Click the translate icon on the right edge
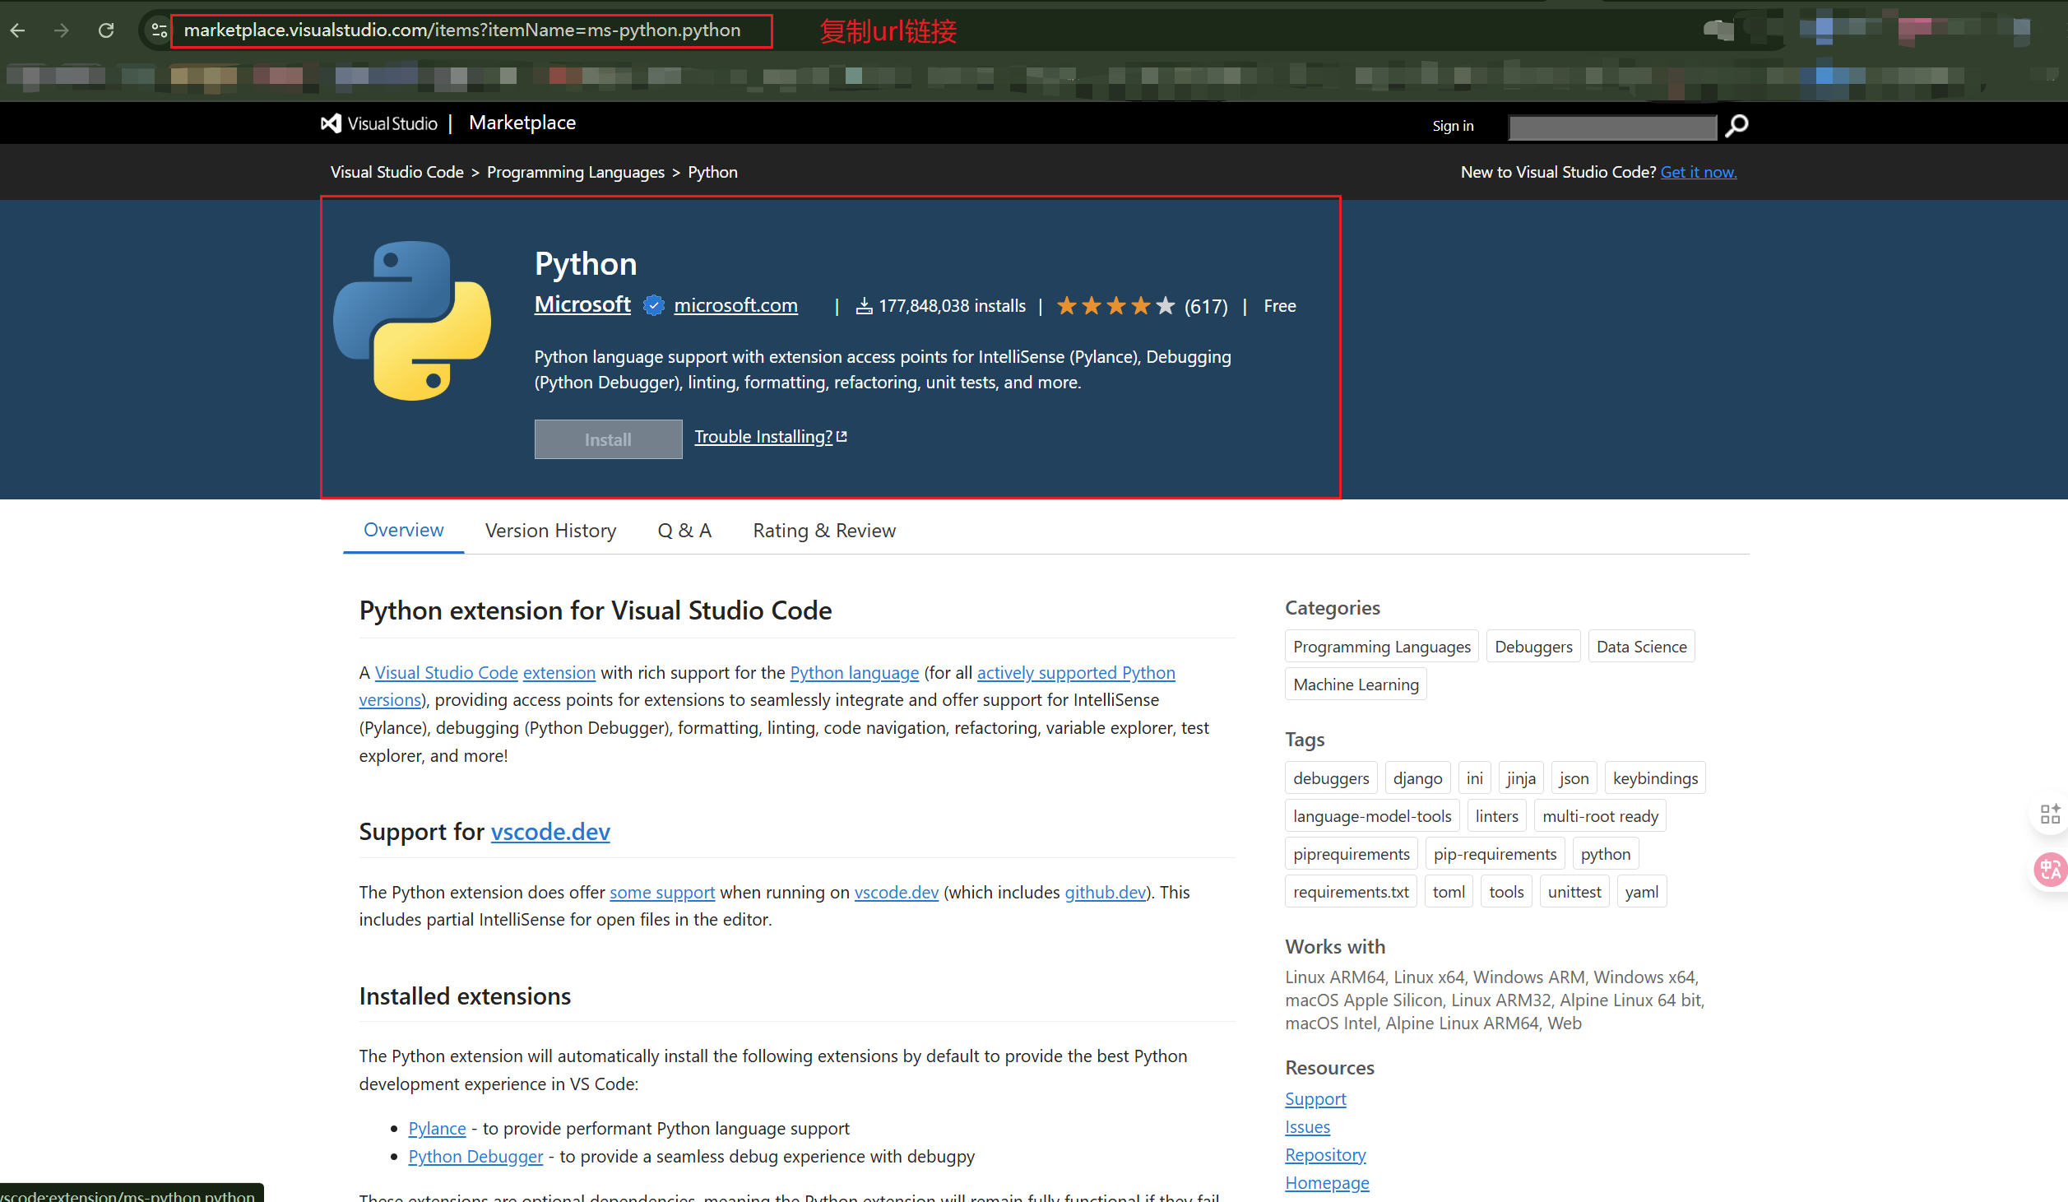 [x=2049, y=870]
